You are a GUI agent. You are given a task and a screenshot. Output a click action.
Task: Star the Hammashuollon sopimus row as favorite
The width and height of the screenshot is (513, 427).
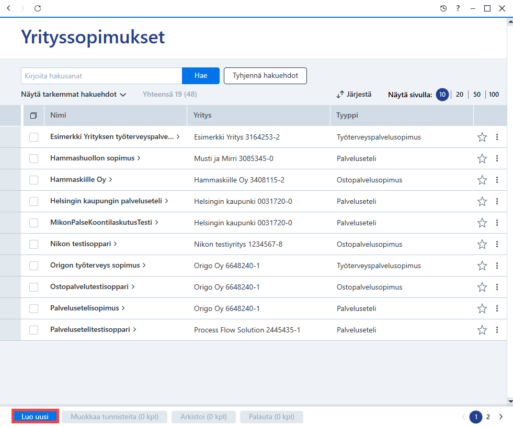tap(482, 158)
